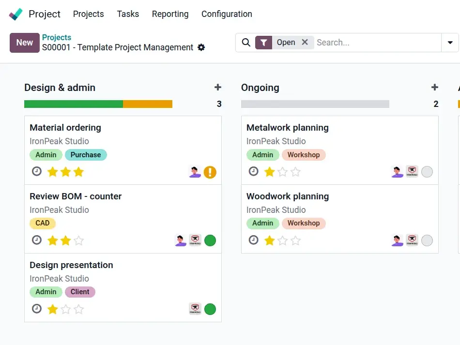Open the Configuration menu
The image size is (460, 345).
coord(227,14)
